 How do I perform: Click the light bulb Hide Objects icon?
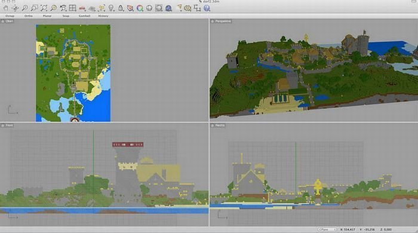click(x=111, y=8)
